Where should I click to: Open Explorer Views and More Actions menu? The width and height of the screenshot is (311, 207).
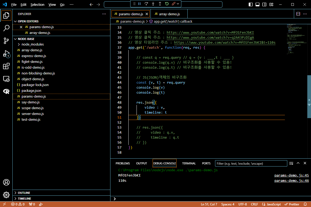(104, 14)
